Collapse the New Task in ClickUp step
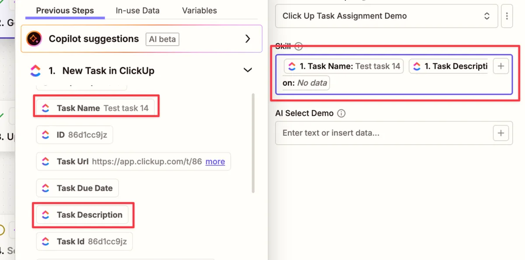Image resolution: width=525 pixels, height=260 pixels. [248, 70]
